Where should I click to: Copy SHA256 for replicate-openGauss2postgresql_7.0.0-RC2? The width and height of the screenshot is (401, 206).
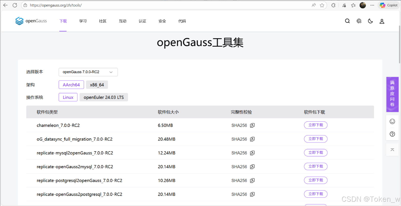[252, 194]
